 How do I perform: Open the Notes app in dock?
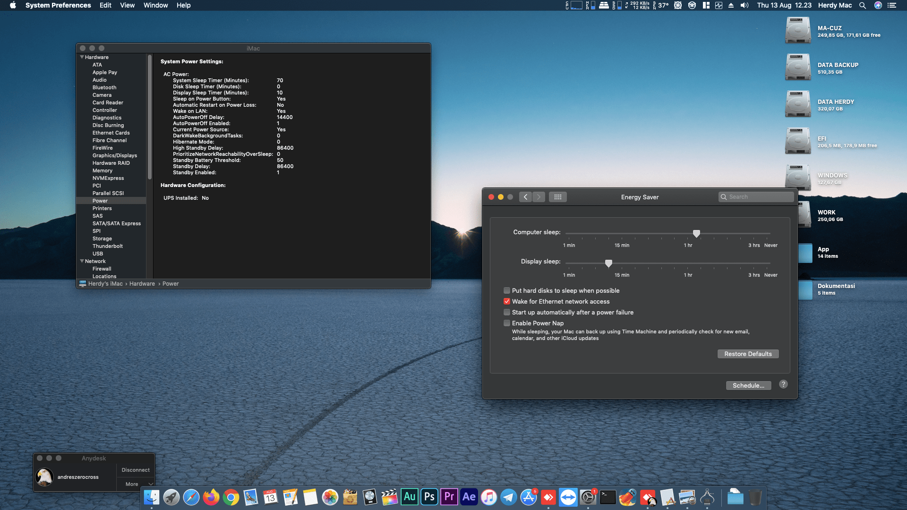(x=310, y=497)
